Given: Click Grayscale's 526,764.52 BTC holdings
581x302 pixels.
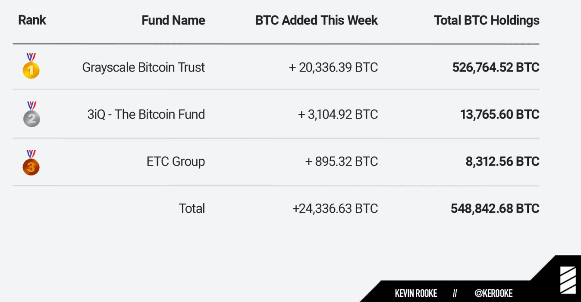Looking at the screenshot, I should 496,67.
